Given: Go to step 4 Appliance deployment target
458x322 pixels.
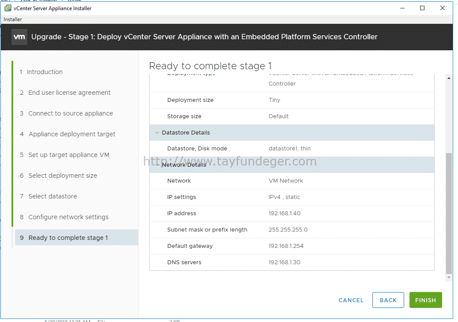Looking at the screenshot, I should tap(68, 134).
